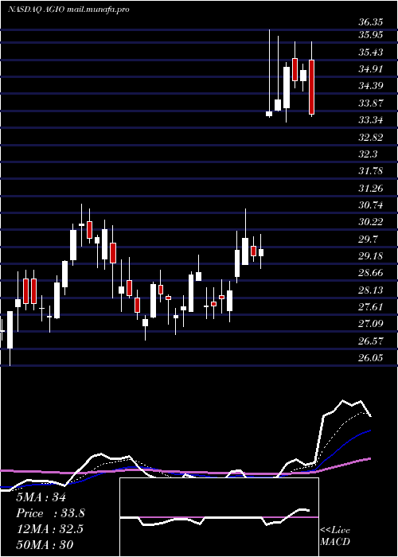The height and width of the screenshot is (557, 398).
Task: Click the 28.13 price axis label
Action: pyautogui.click(x=370, y=290)
